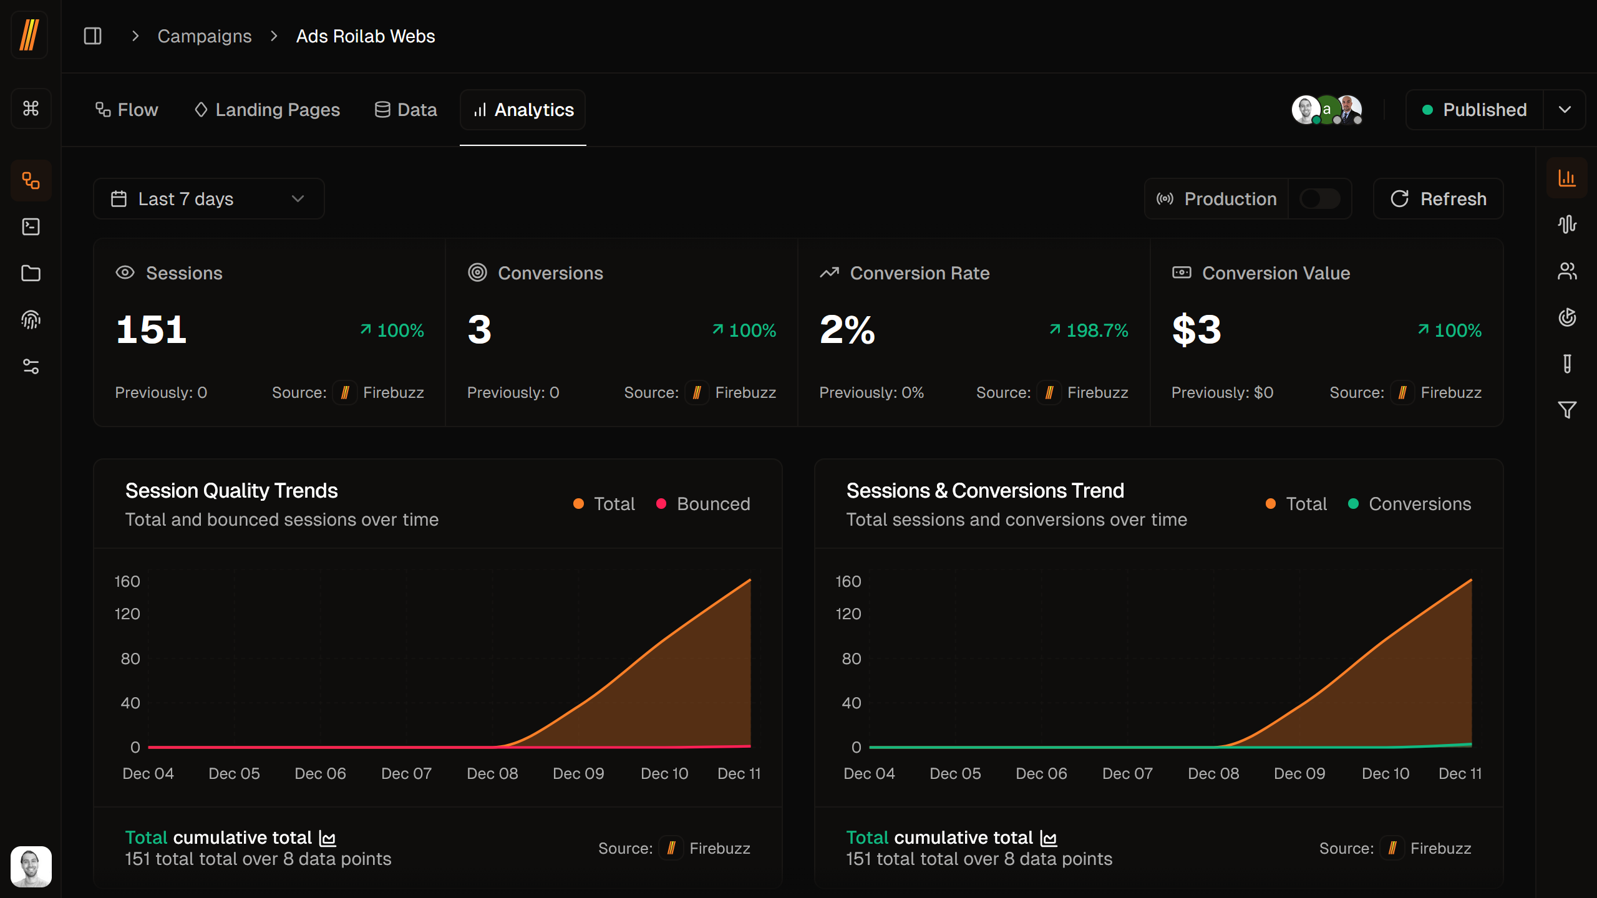Toggle the Production environment switch
The height and width of the screenshot is (898, 1597).
tap(1319, 199)
